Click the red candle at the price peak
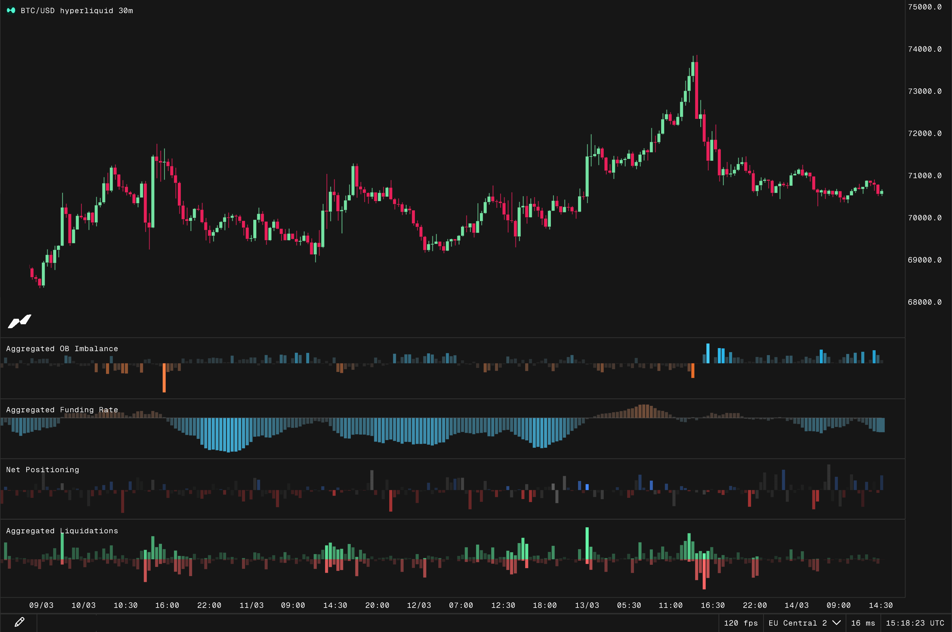The width and height of the screenshot is (952, 632). pos(697,90)
